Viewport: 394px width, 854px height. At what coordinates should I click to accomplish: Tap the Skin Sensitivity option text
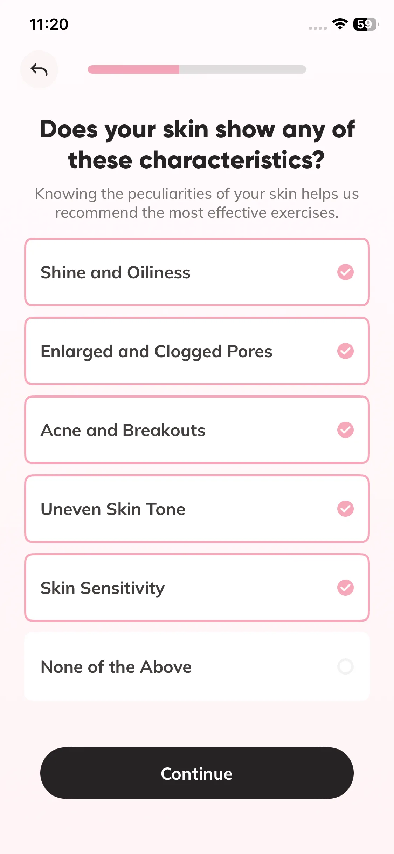pos(103,588)
